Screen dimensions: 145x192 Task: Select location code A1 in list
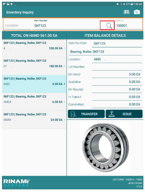pos(5,66)
